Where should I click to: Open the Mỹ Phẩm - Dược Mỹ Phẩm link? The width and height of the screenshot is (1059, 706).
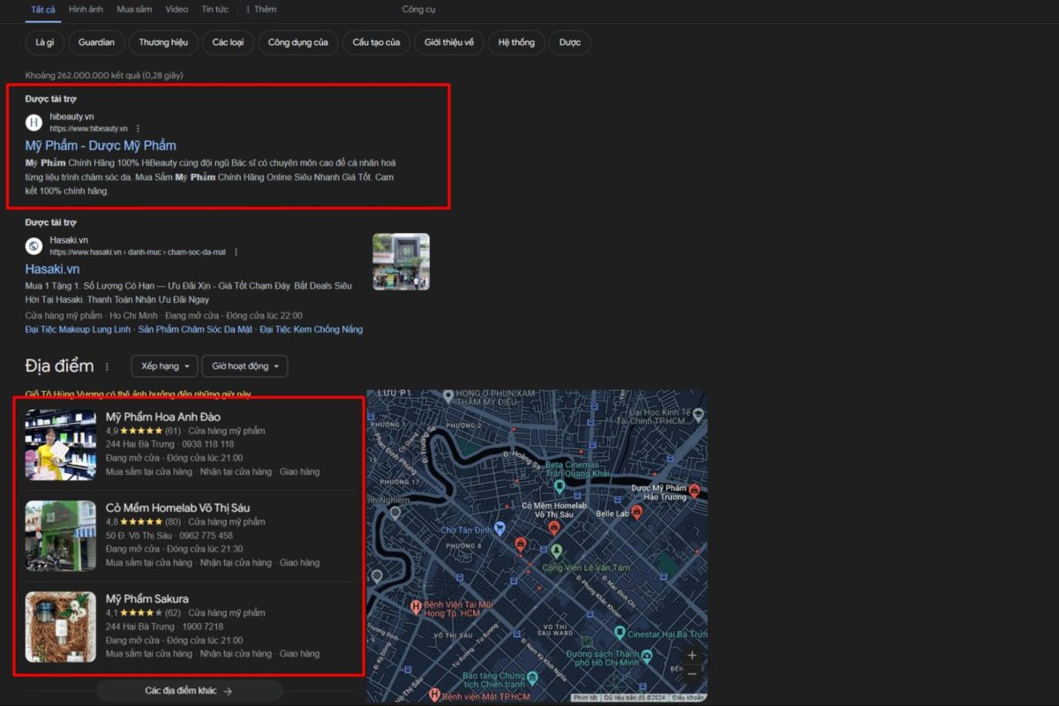(101, 146)
